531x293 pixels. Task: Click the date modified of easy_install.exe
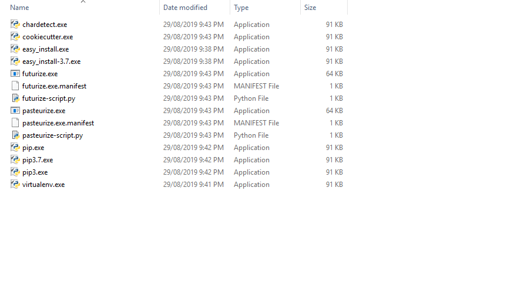tap(193, 49)
